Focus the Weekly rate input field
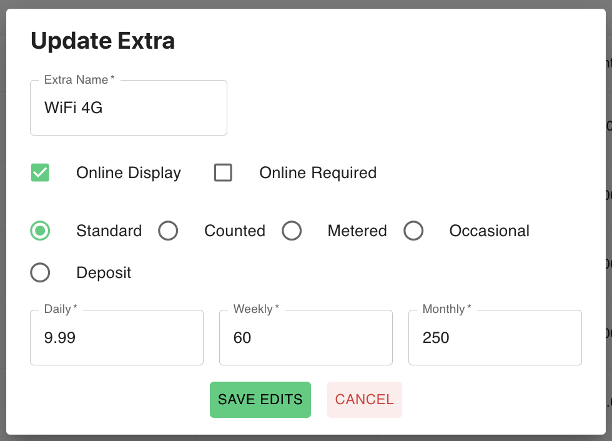Screen dimensions: 612x441 [306, 338]
